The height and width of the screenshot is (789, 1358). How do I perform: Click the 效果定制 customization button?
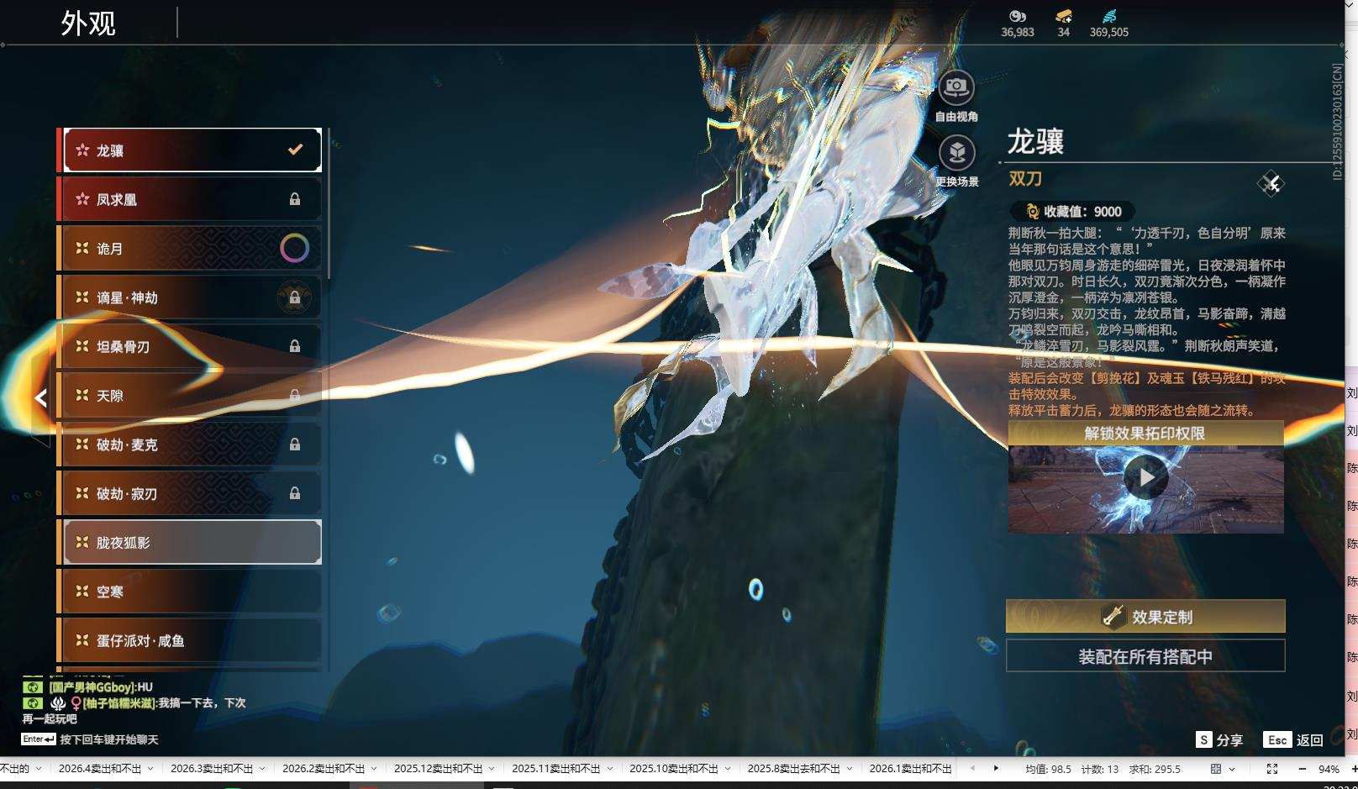(1145, 616)
